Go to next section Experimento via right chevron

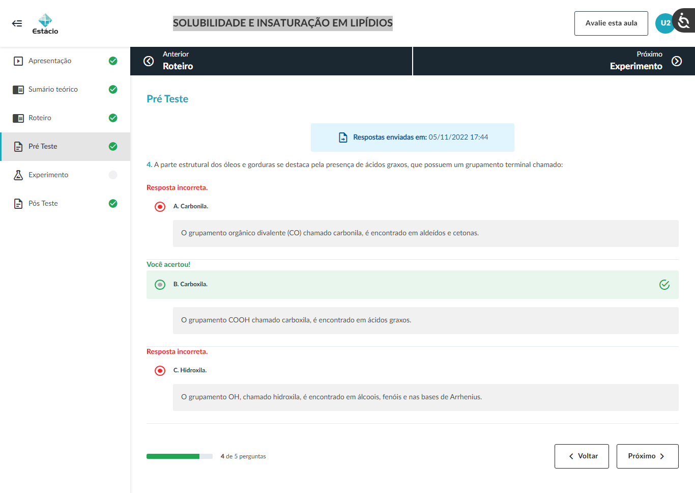click(676, 61)
